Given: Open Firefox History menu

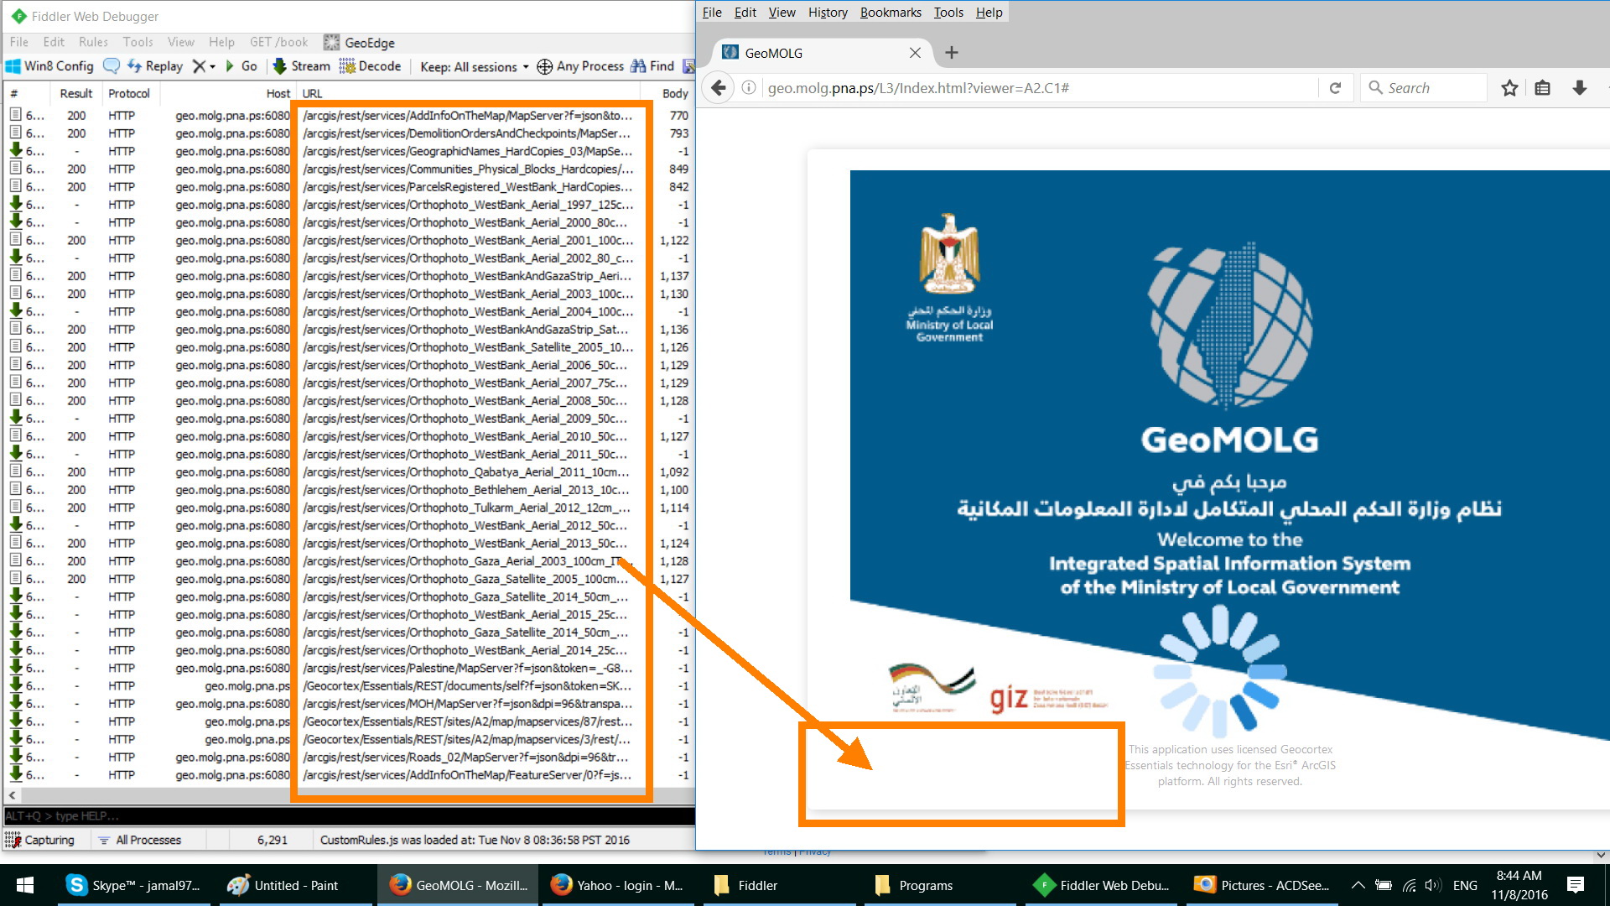Looking at the screenshot, I should [828, 13].
